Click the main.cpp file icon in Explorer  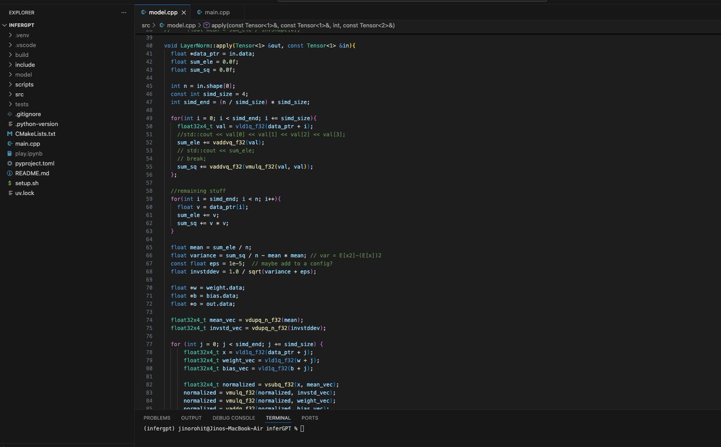click(x=10, y=144)
